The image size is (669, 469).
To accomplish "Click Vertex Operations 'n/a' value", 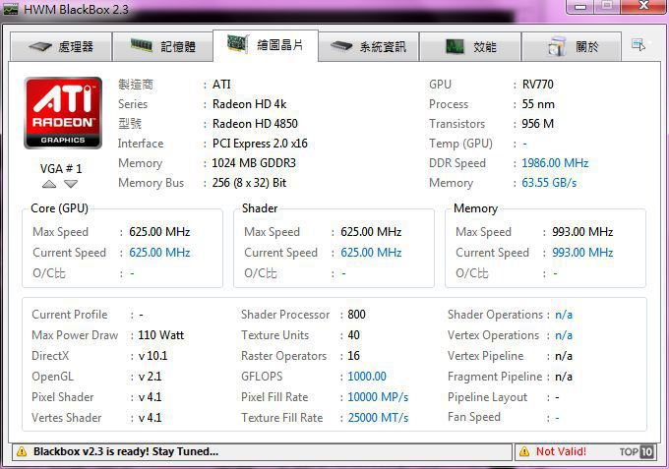I will pyautogui.click(x=564, y=335).
